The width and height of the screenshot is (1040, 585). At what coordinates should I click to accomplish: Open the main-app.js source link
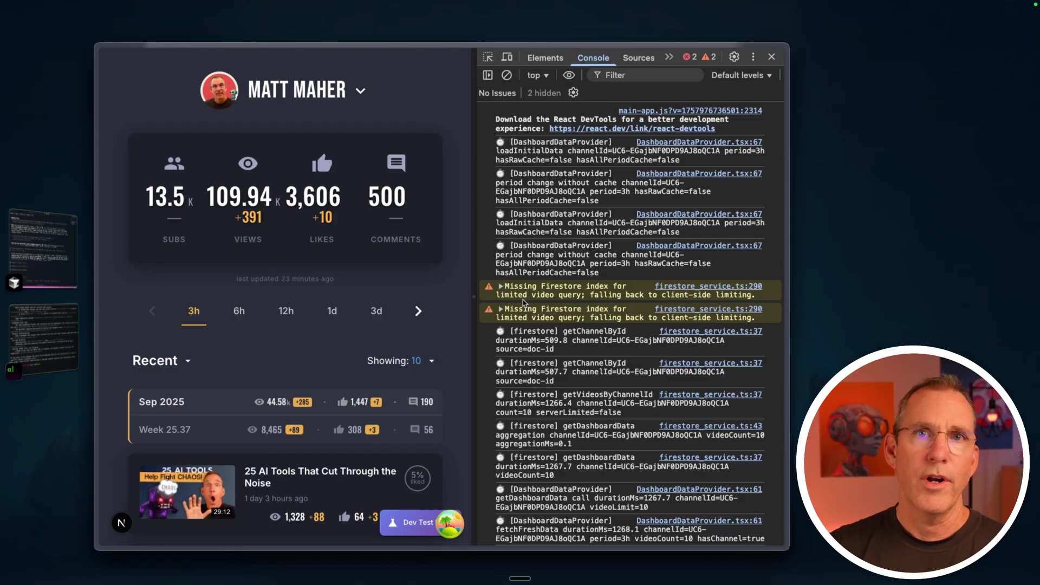690,110
